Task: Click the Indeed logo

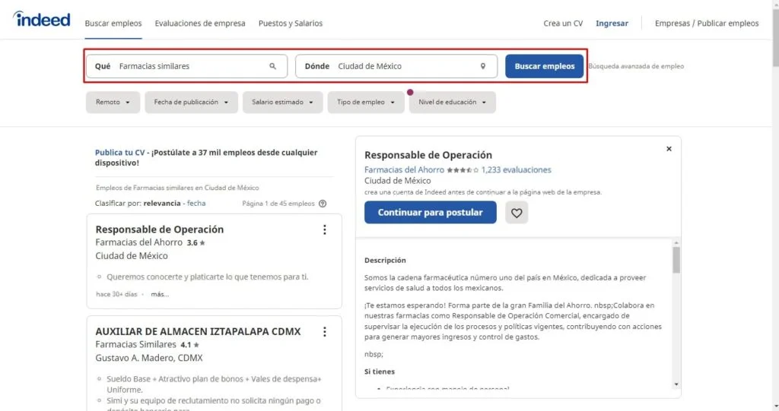Action: click(42, 19)
